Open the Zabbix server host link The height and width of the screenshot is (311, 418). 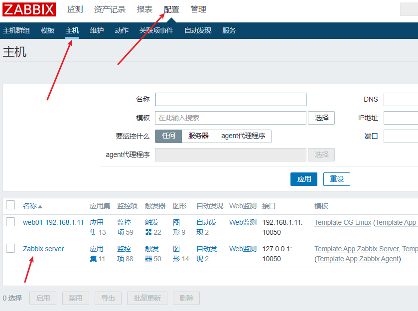43,249
